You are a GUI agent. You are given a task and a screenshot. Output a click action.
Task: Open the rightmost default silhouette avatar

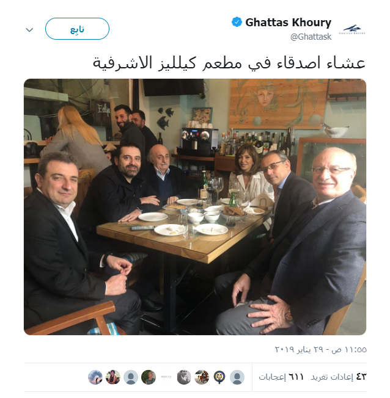point(237,377)
